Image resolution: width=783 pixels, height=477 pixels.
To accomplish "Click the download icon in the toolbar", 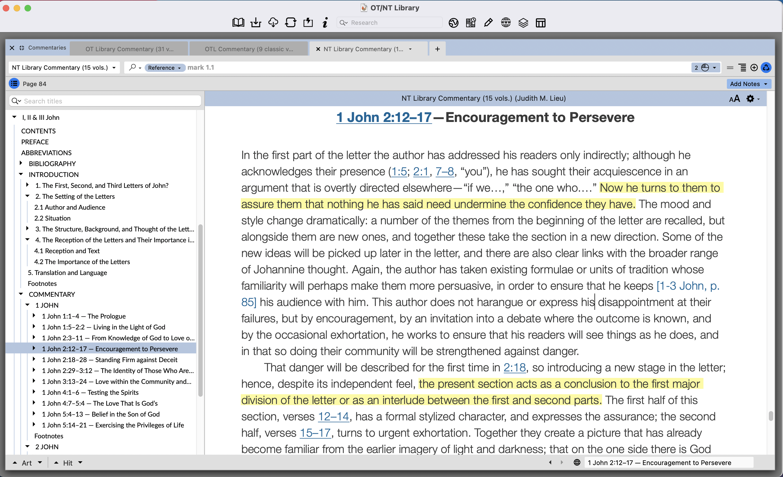I will click(x=256, y=22).
